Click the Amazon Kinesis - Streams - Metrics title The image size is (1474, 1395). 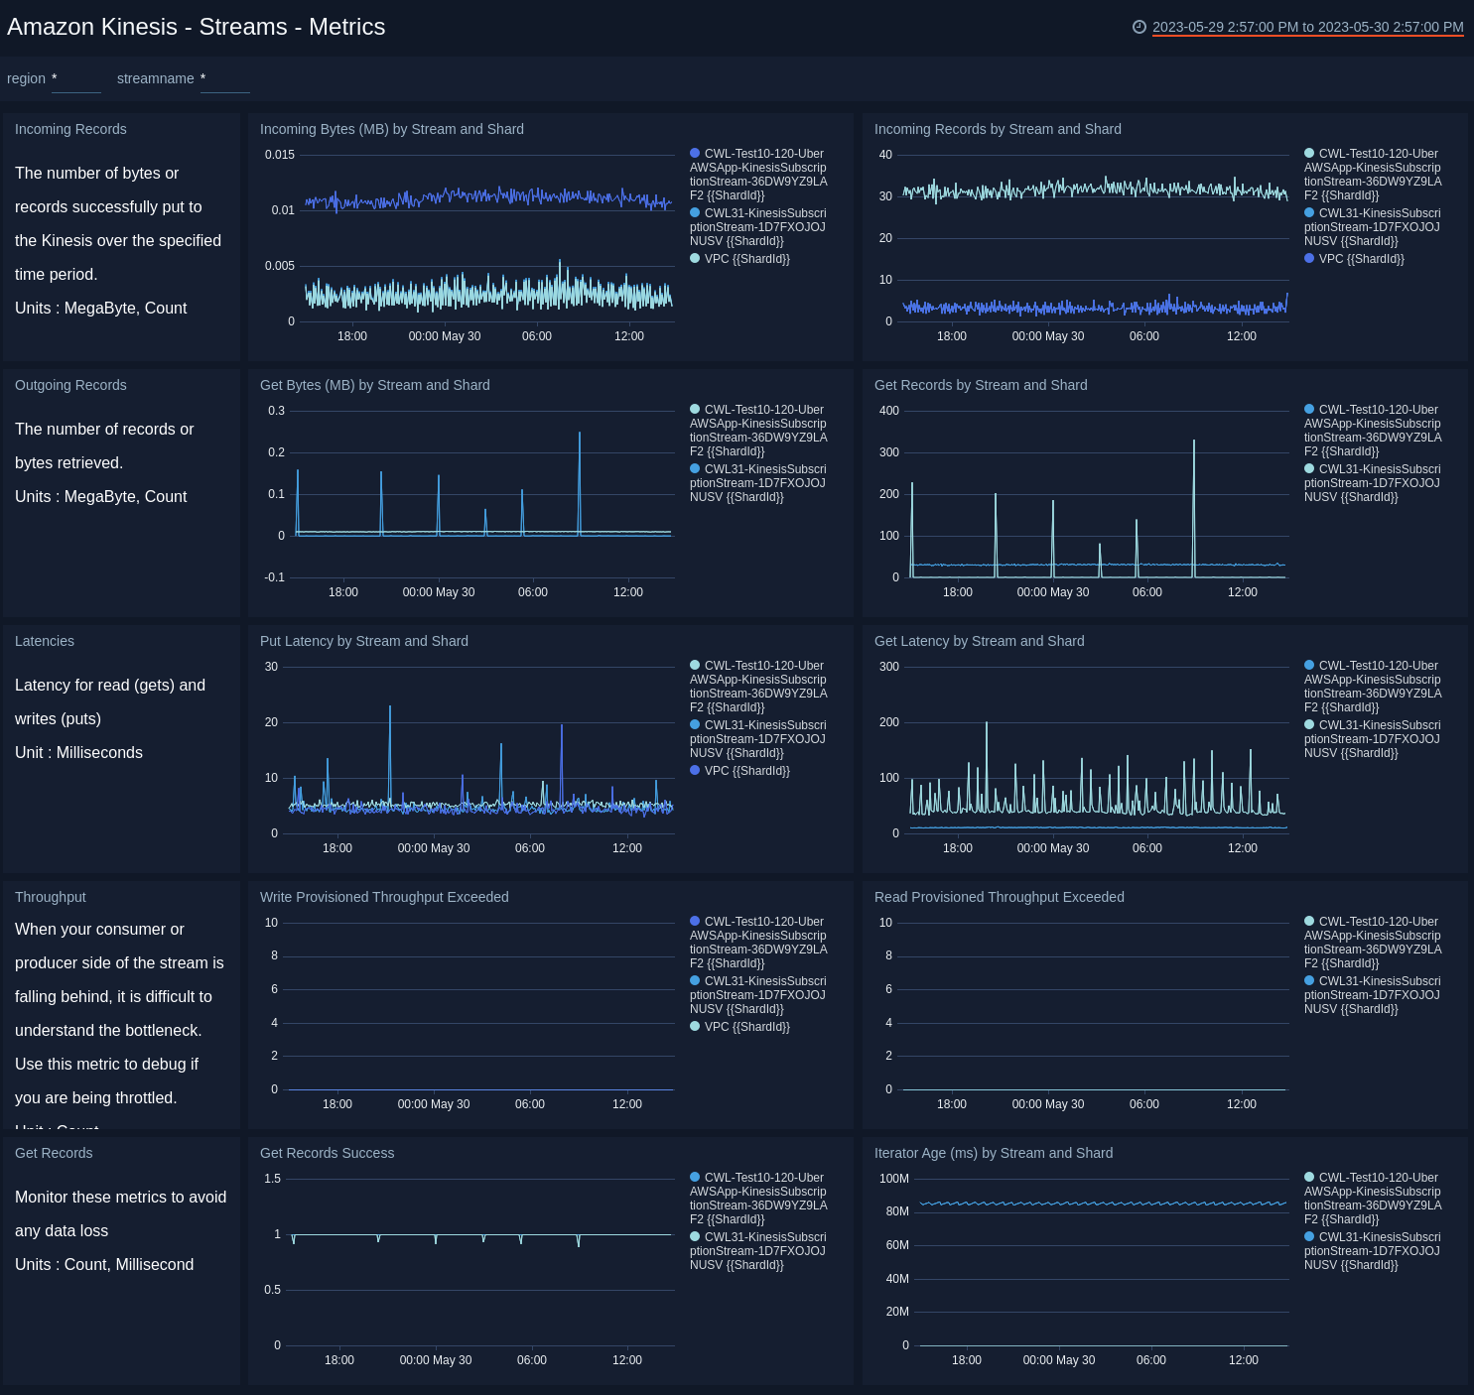pos(196,27)
